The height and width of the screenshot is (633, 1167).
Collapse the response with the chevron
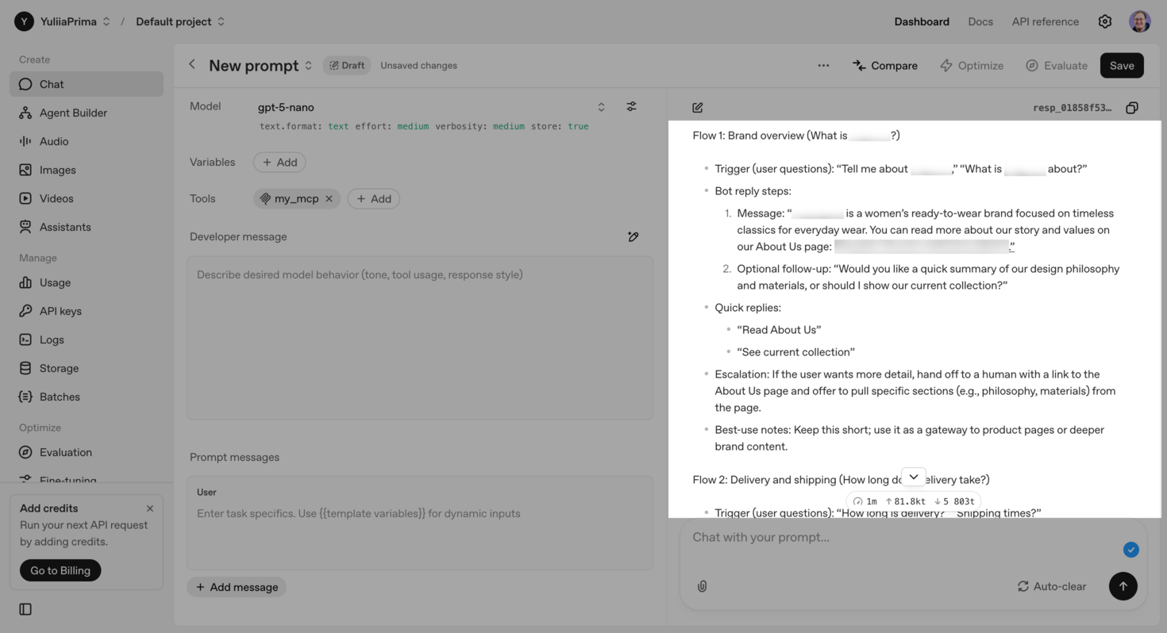pos(913,476)
